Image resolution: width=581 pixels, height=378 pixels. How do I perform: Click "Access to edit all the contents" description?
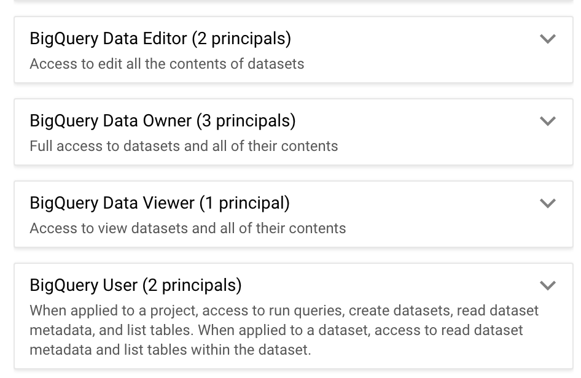[166, 64]
